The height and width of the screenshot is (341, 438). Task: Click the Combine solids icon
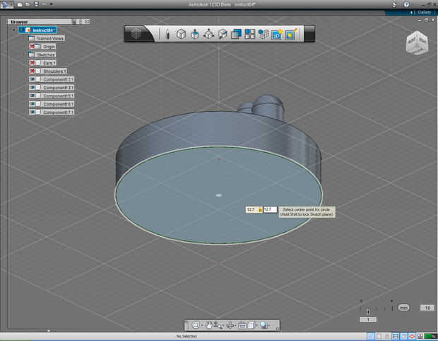tap(236, 34)
